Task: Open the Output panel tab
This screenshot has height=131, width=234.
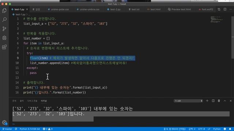Action: (22, 101)
